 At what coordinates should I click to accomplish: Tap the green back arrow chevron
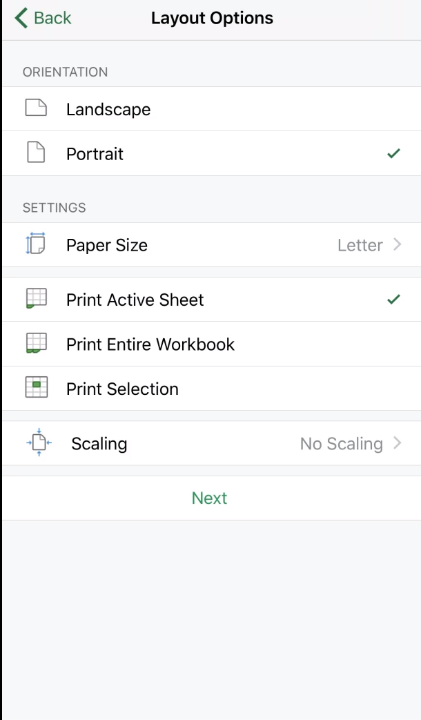pos(21,18)
